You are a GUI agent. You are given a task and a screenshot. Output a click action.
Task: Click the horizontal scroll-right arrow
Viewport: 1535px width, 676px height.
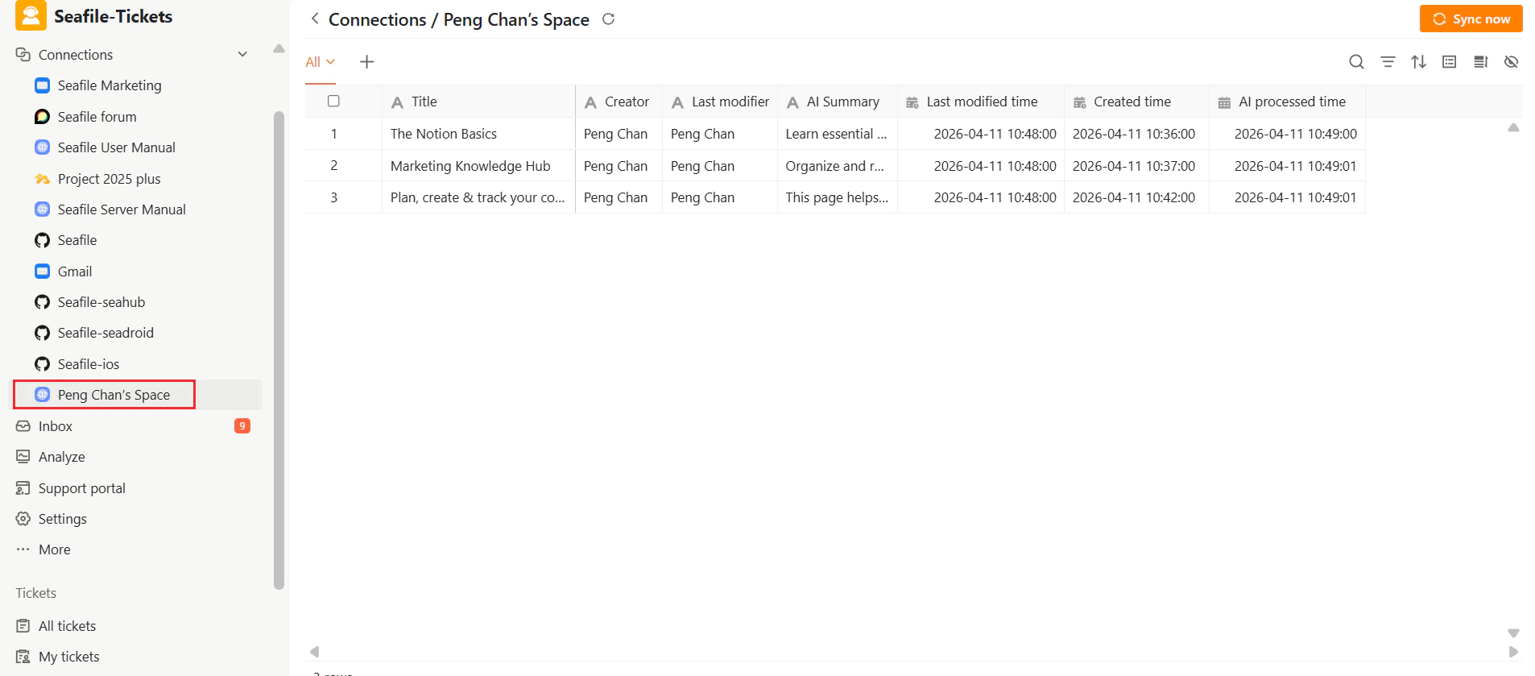[1513, 651]
